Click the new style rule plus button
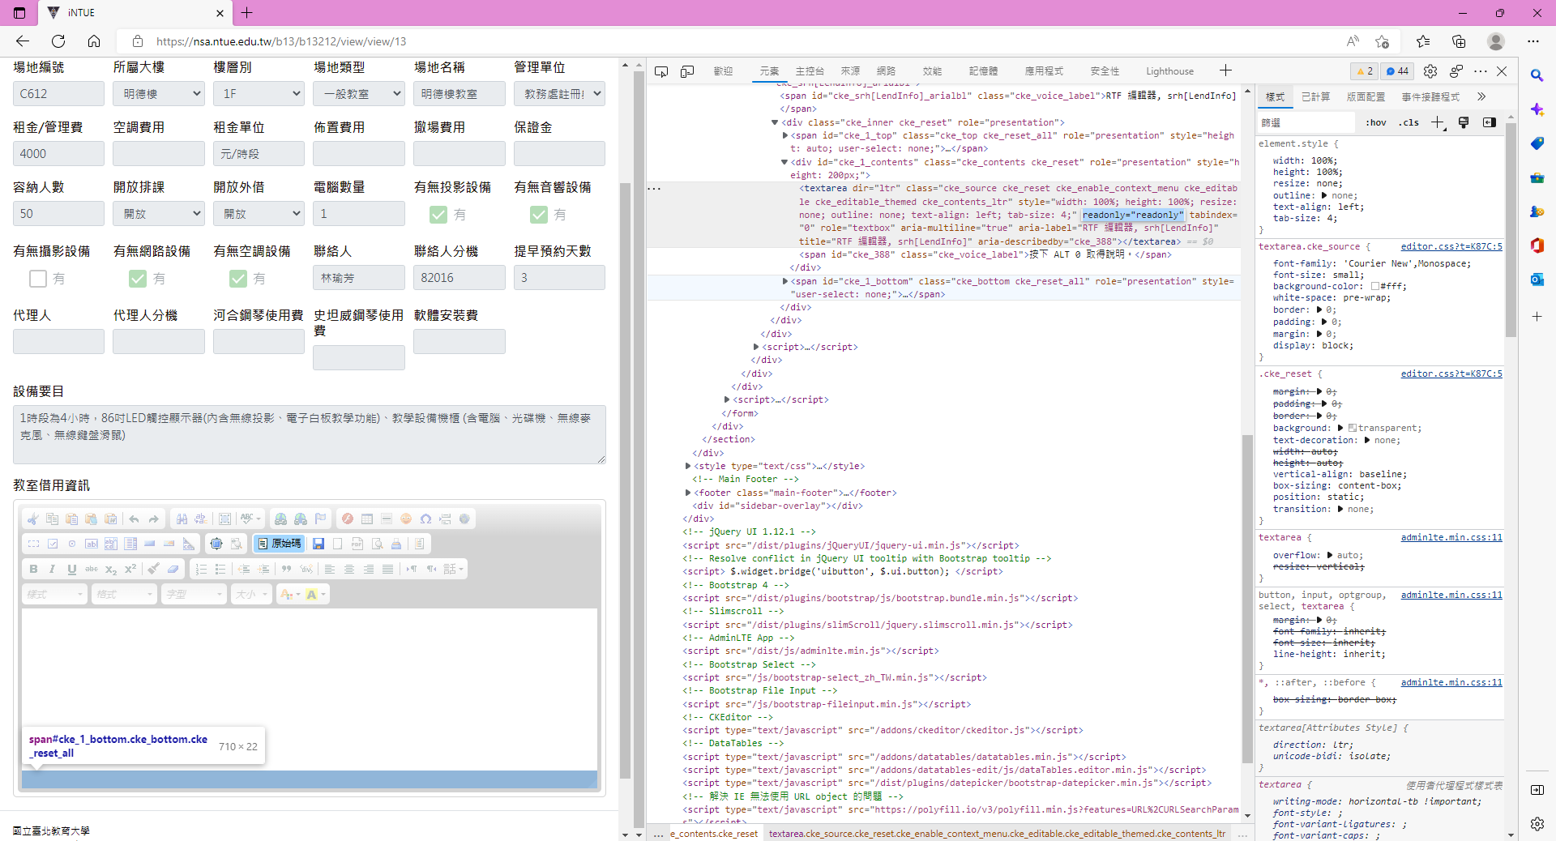 click(1438, 123)
